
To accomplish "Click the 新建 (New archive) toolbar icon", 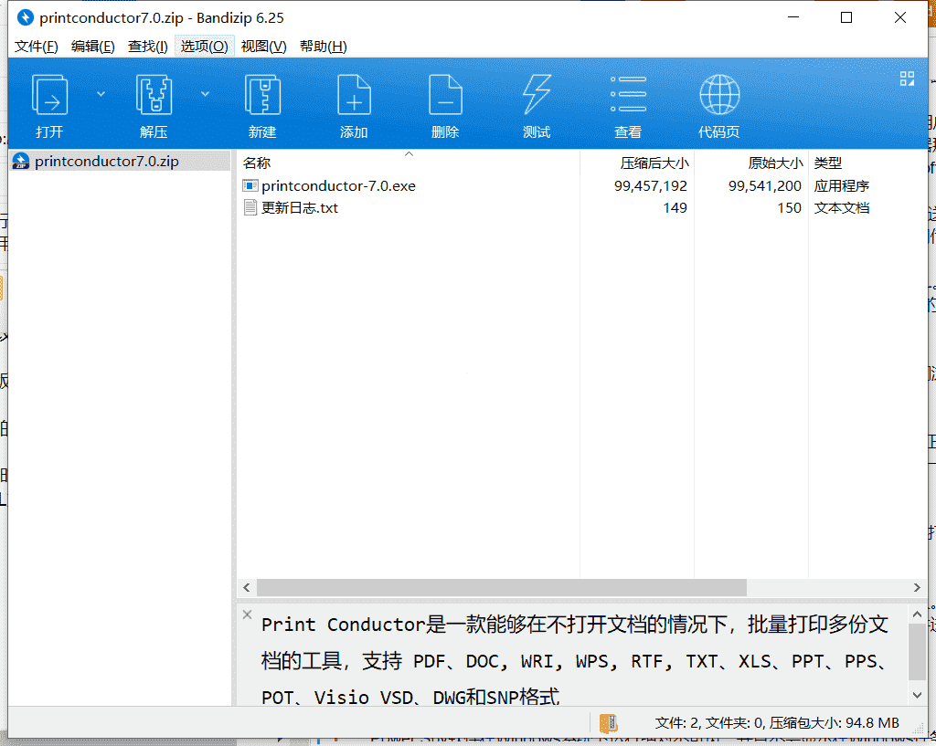I will 262,95.
